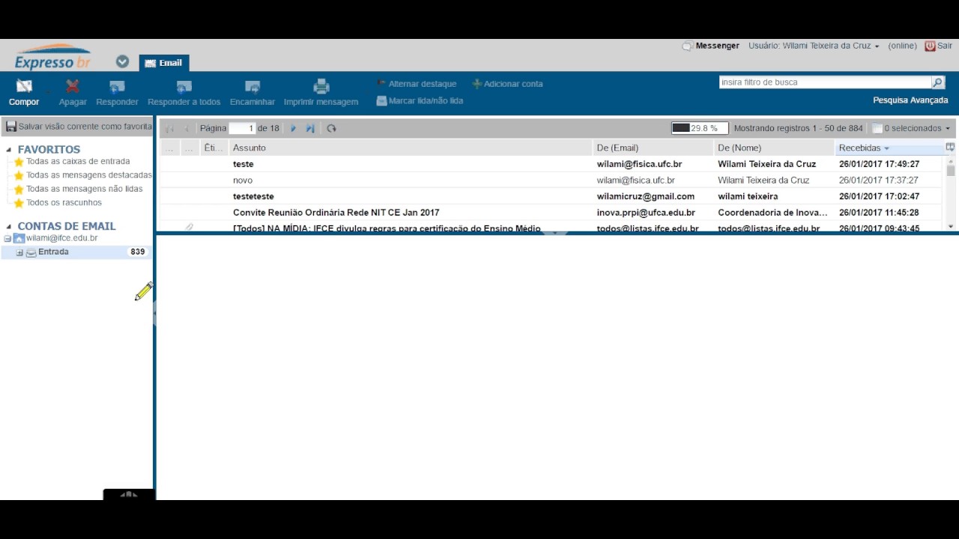Click the date 26/01/2017 17:37:27 cell

[x=879, y=180]
